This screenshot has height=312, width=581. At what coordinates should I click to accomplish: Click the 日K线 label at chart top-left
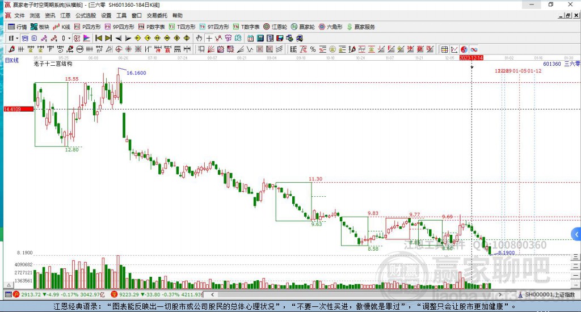tap(11, 60)
